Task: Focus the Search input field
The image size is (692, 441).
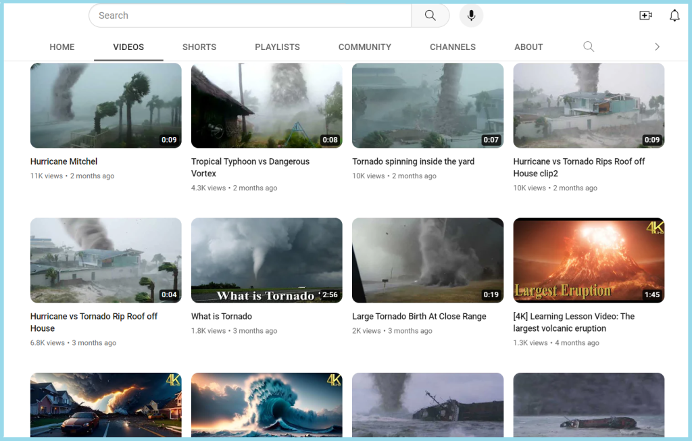Action: (250, 16)
